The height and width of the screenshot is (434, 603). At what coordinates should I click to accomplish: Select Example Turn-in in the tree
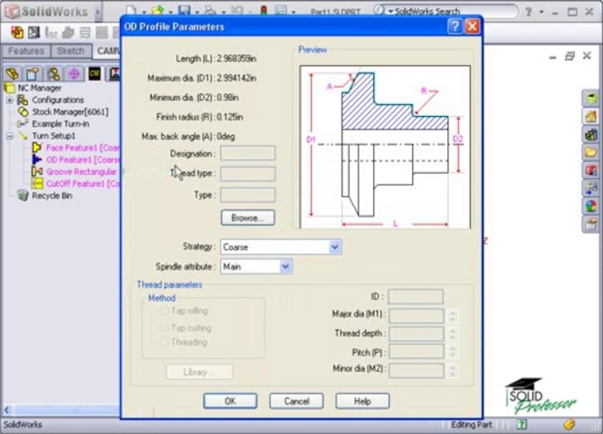pos(60,124)
